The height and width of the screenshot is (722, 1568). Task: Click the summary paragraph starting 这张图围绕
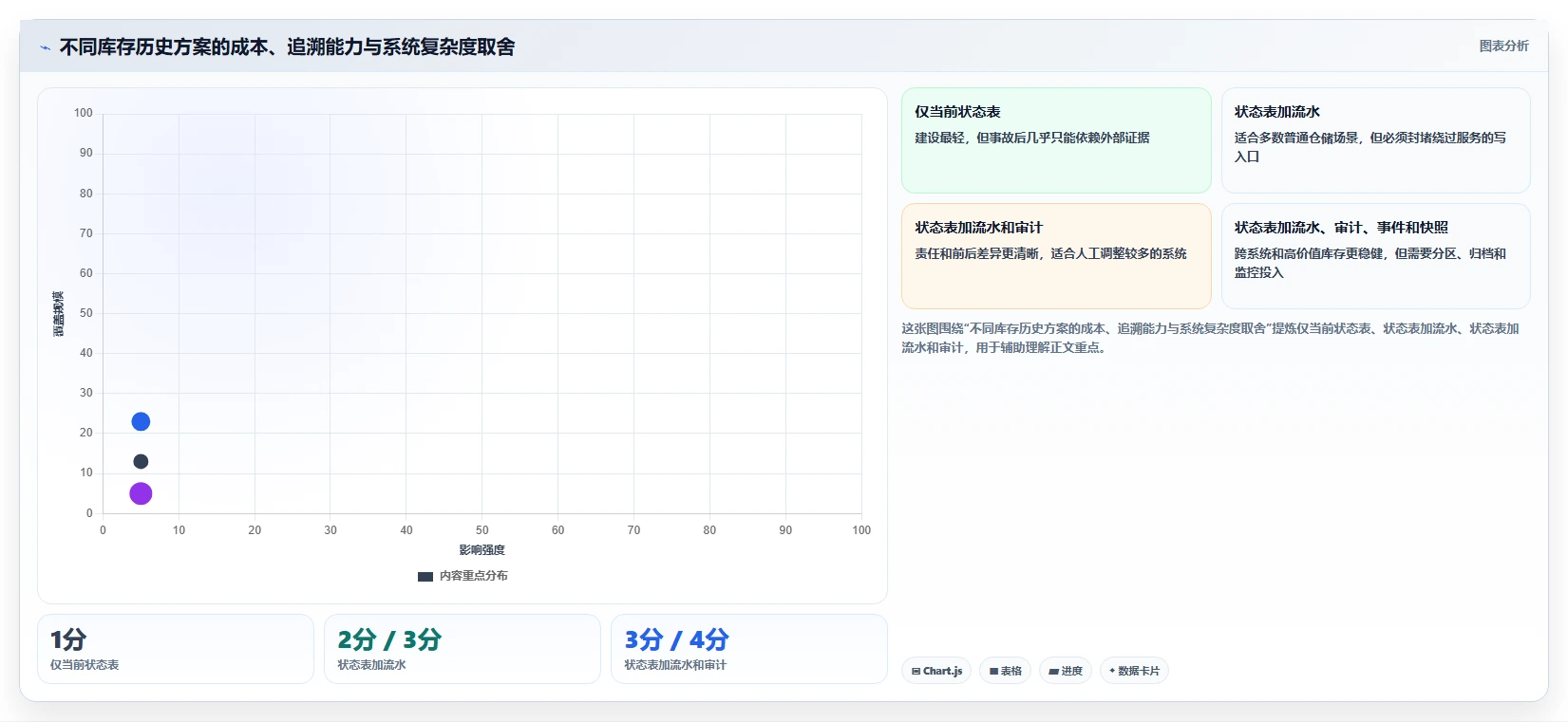1210,338
